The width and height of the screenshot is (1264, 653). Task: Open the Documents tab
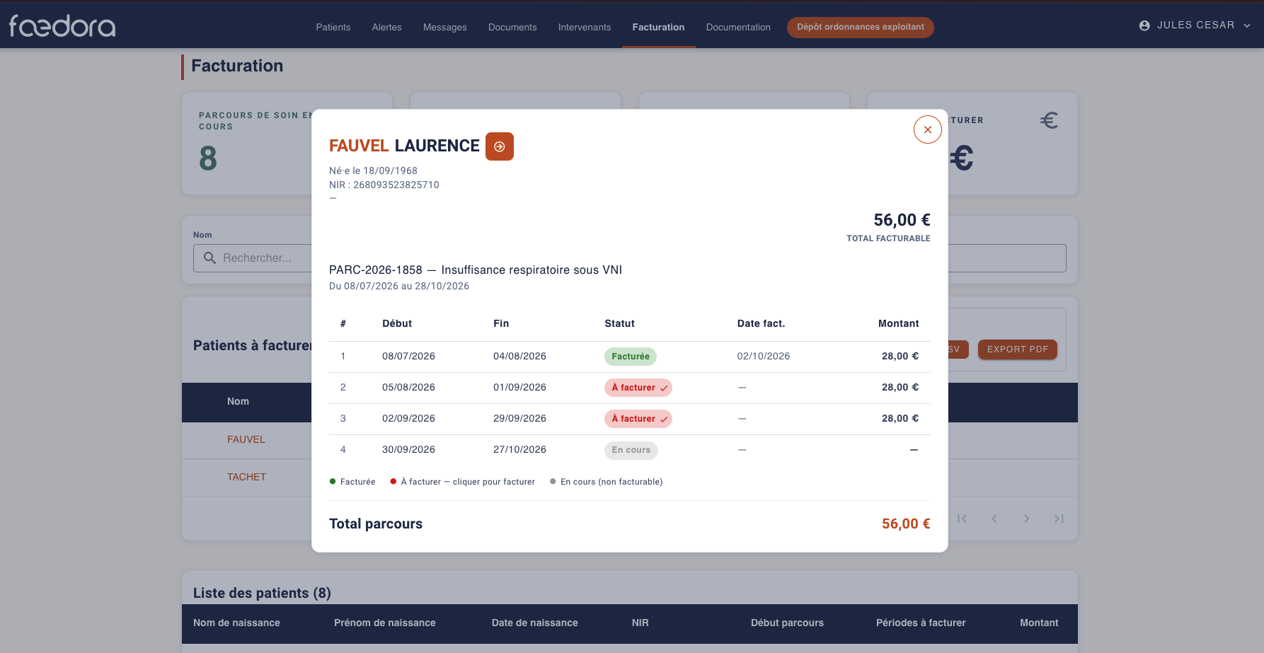click(512, 27)
